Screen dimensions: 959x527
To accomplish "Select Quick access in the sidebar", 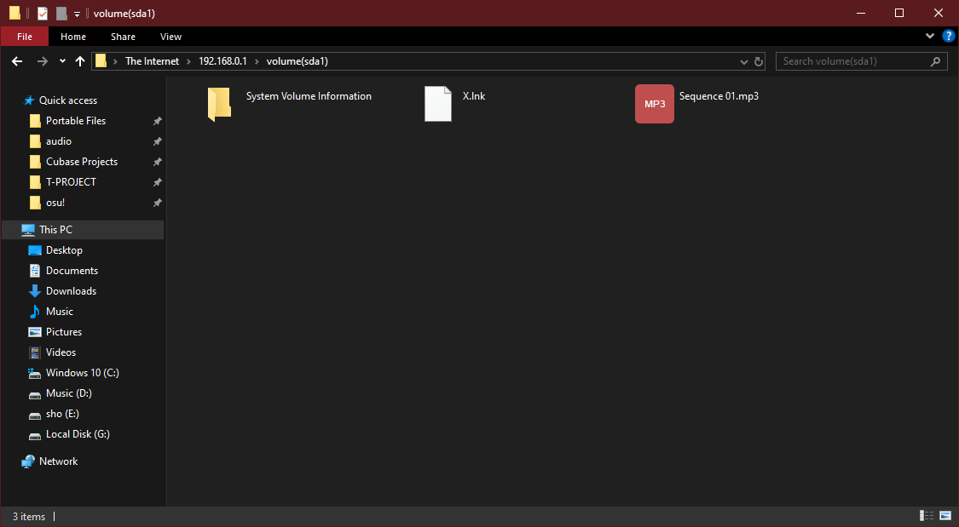I will point(68,100).
